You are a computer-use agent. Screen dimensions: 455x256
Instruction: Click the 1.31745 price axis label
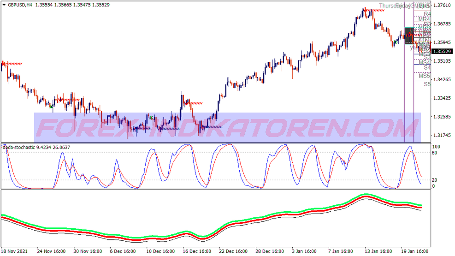tap(442, 135)
